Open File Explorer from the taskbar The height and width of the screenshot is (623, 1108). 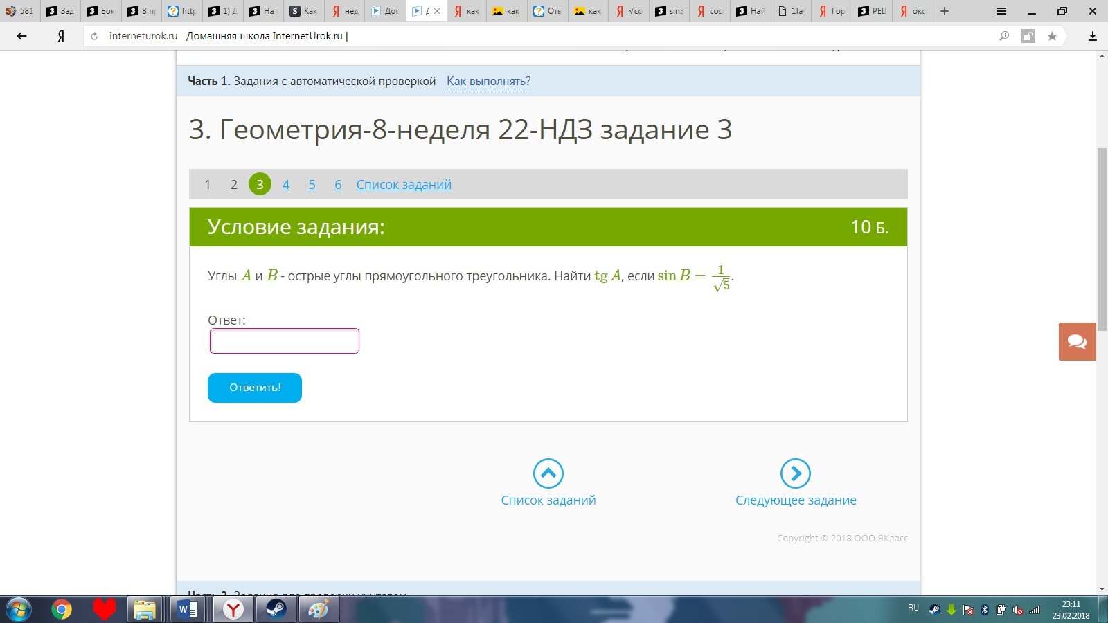tap(145, 610)
